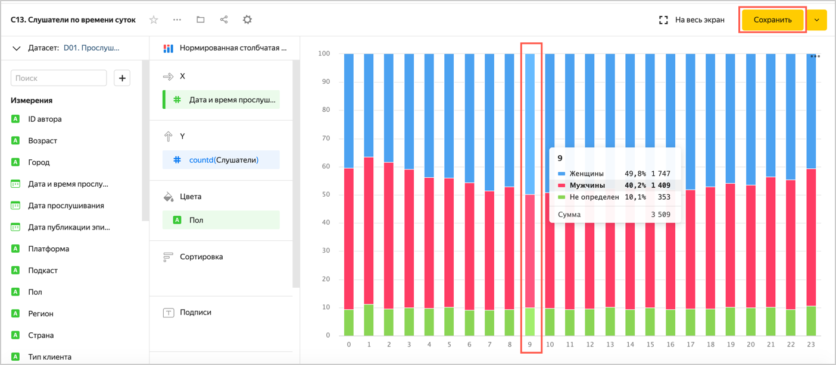836x365 pixels.
Task: Select the Платформа dimension
Action: [x=48, y=248]
